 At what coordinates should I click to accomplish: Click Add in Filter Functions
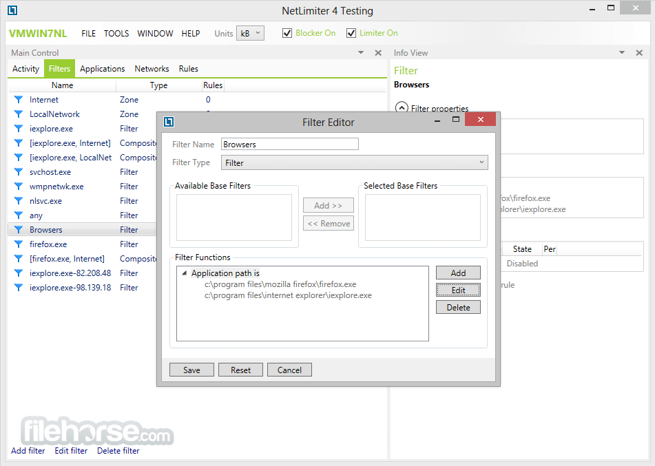tap(458, 273)
